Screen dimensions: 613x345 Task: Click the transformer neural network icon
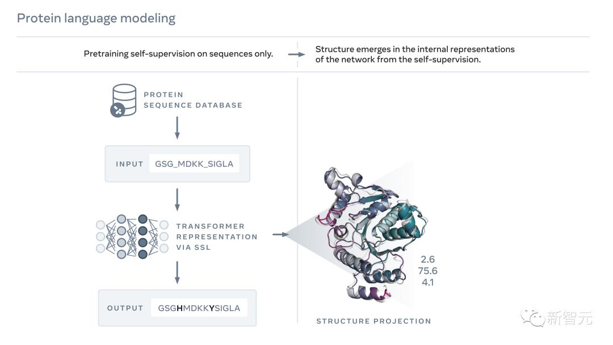coord(132,237)
